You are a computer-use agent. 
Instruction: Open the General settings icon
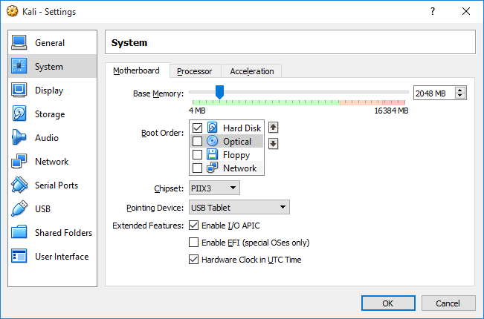[19, 42]
